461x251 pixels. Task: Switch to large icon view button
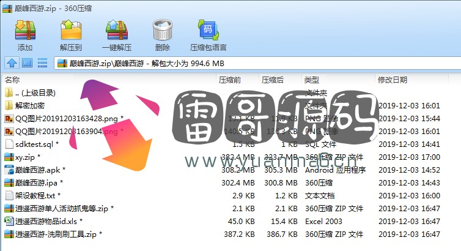(x=28, y=63)
